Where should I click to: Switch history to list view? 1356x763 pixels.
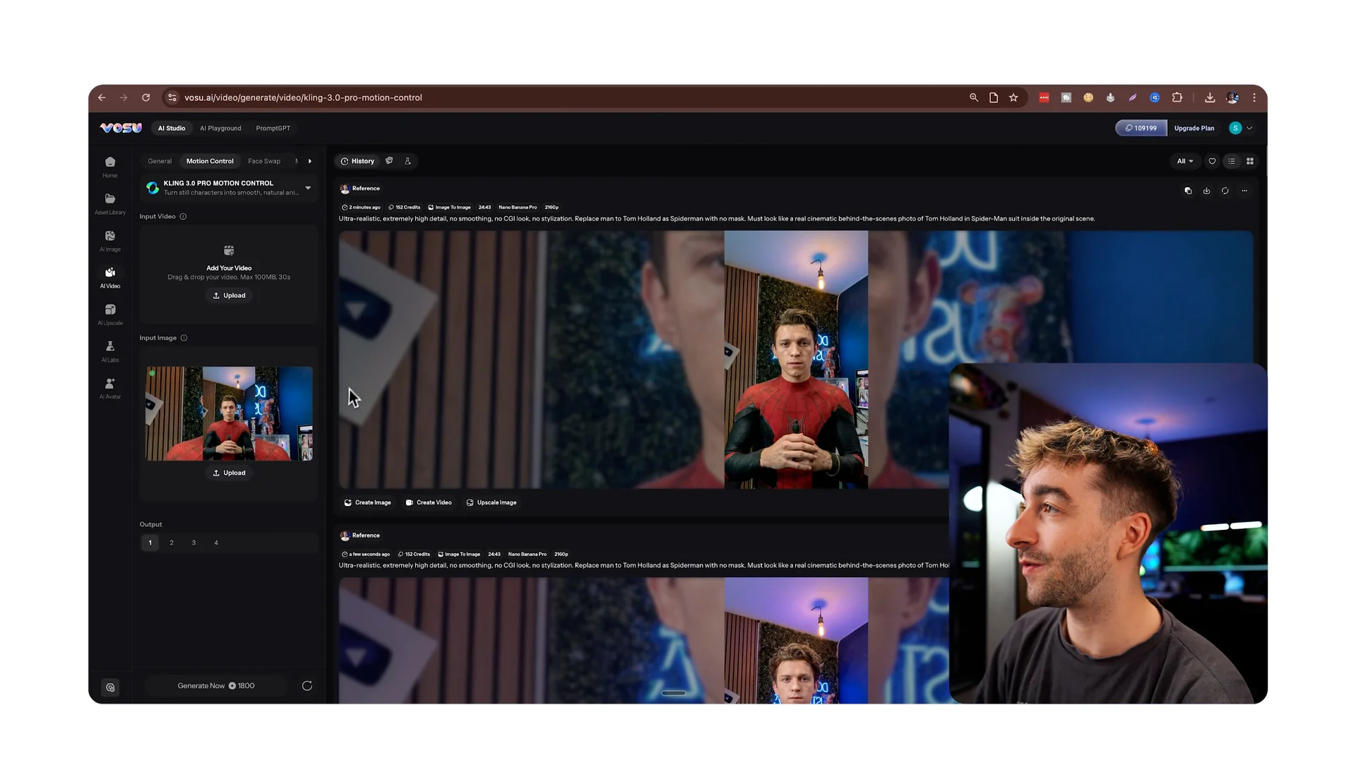(x=1232, y=161)
